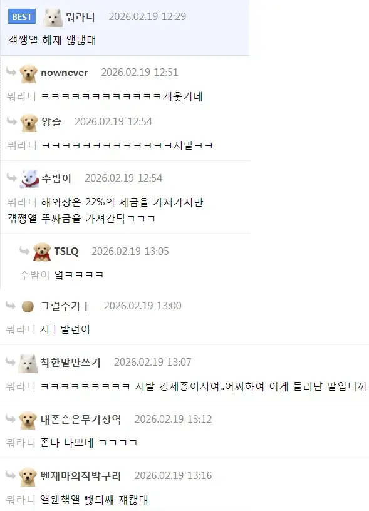Open nownever's username link
The height and width of the screenshot is (511, 369).
(65, 73)
